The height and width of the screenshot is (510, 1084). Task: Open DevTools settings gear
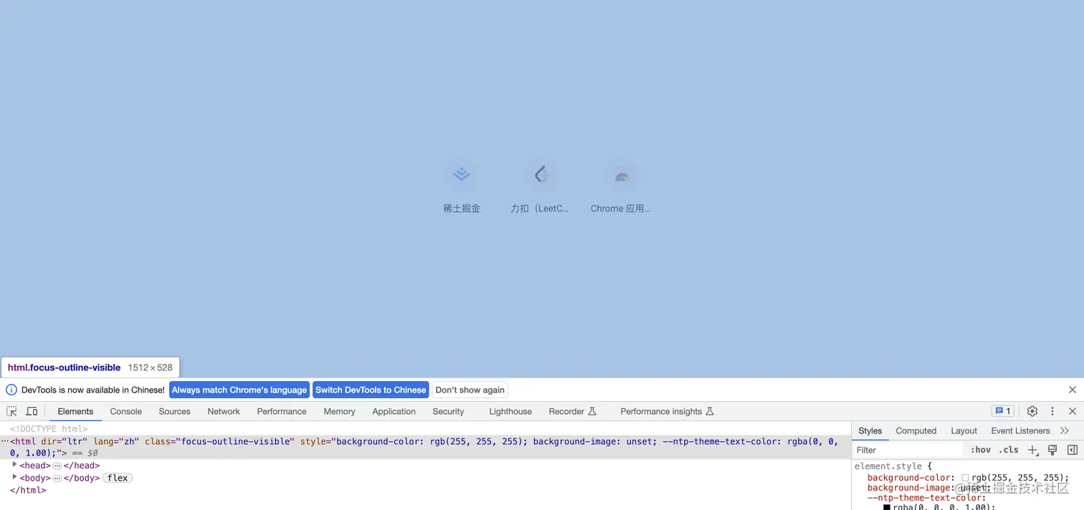(1032, 410)
